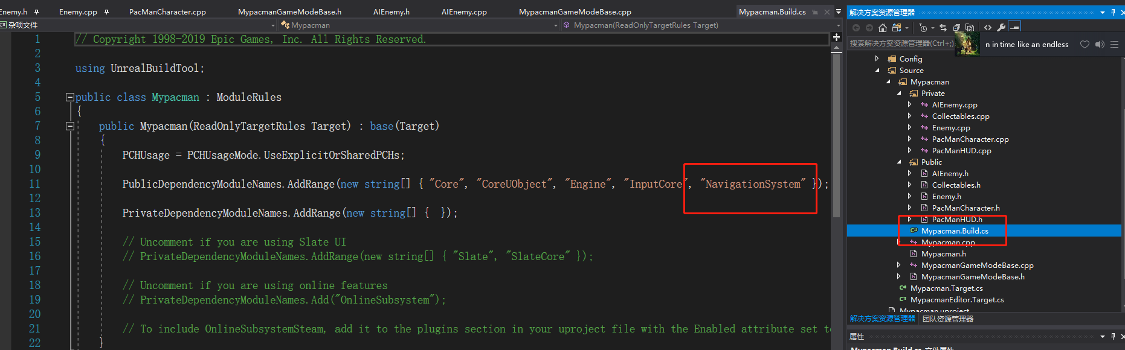This screenshot has width=1125, height=350.
Task: Open the 属性 panel options dropdown
Action: 1103,336
